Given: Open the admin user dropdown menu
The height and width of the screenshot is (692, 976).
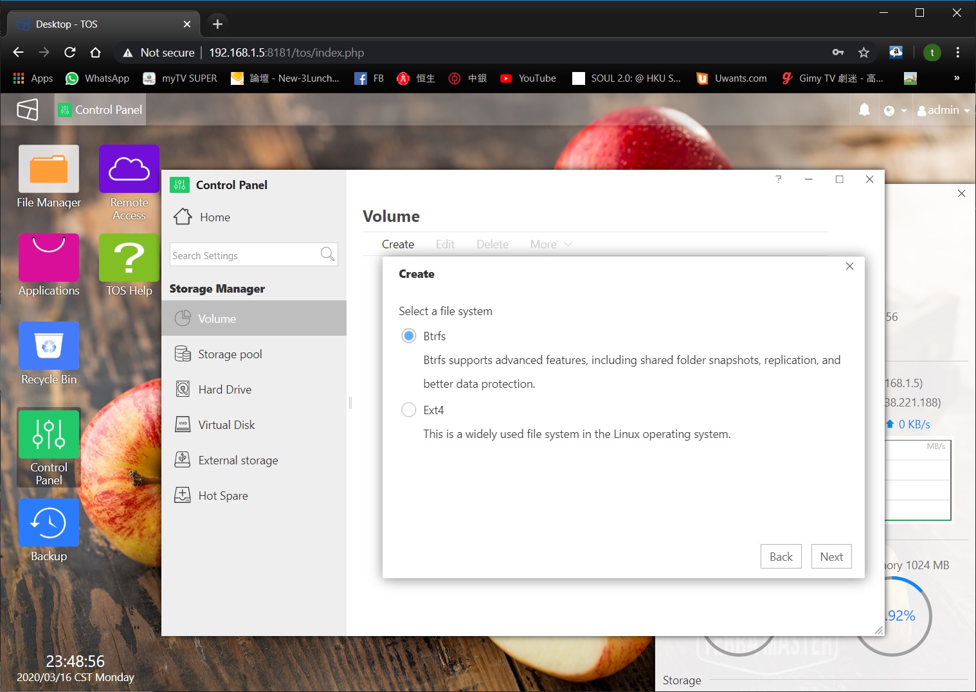Looking at the screenshot, I should coord(943,110).
